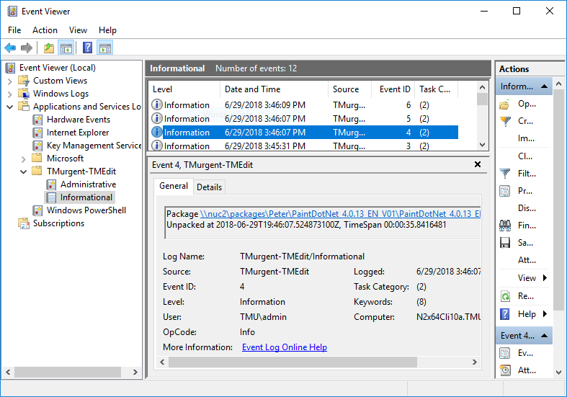Collapse the TMurgent-TMEdit folder node
The height and width of the screenshot is (397, 567).
pos(24,172)
